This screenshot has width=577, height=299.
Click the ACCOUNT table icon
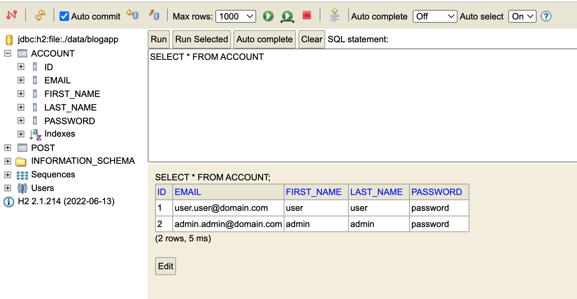click(x=22, y=54)
